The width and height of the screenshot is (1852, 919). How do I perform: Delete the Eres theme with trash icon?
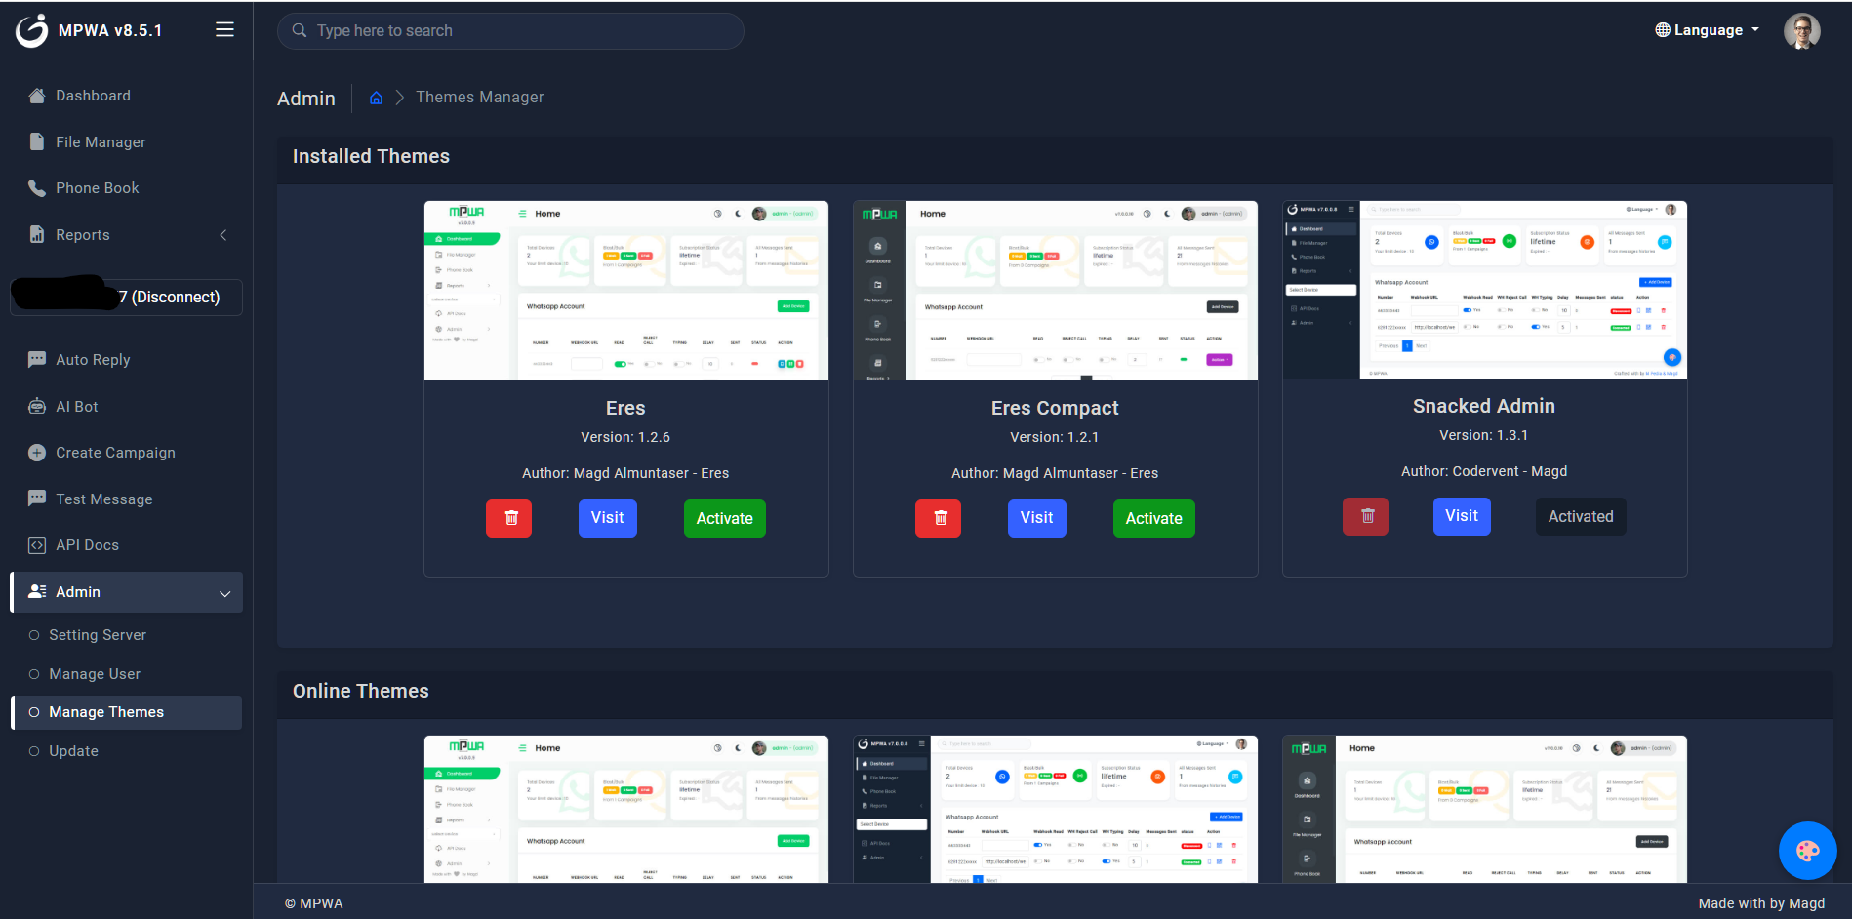pyautogui.click(x=509, y=518)
